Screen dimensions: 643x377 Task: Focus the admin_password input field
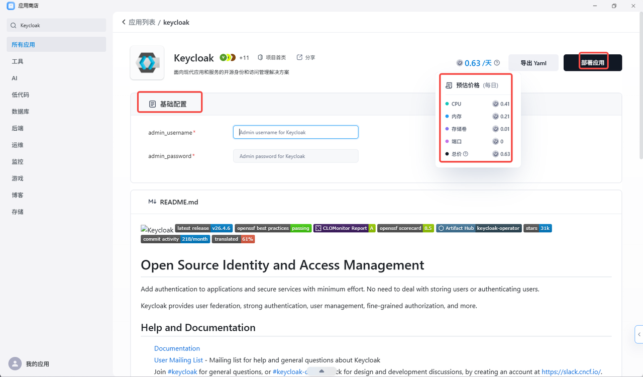tap(296, 156)
